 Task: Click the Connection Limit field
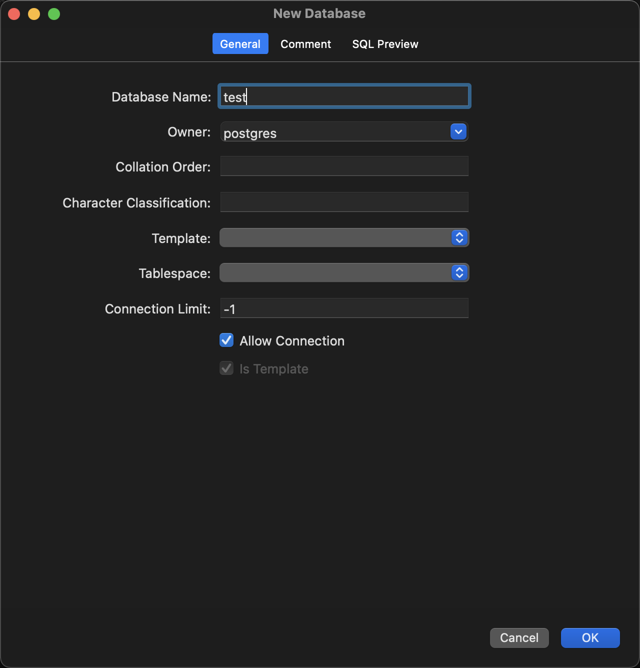pyautogui.click(x=344, y=308)
